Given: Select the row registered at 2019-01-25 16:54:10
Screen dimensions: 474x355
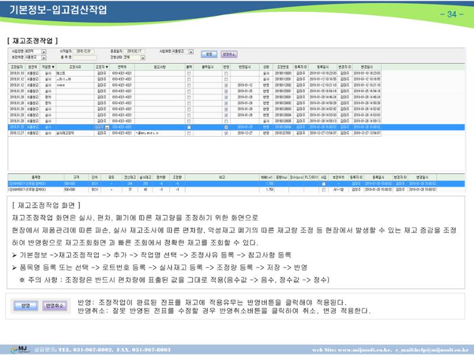Looking at the screenshot, I should [x=195, y=91].
